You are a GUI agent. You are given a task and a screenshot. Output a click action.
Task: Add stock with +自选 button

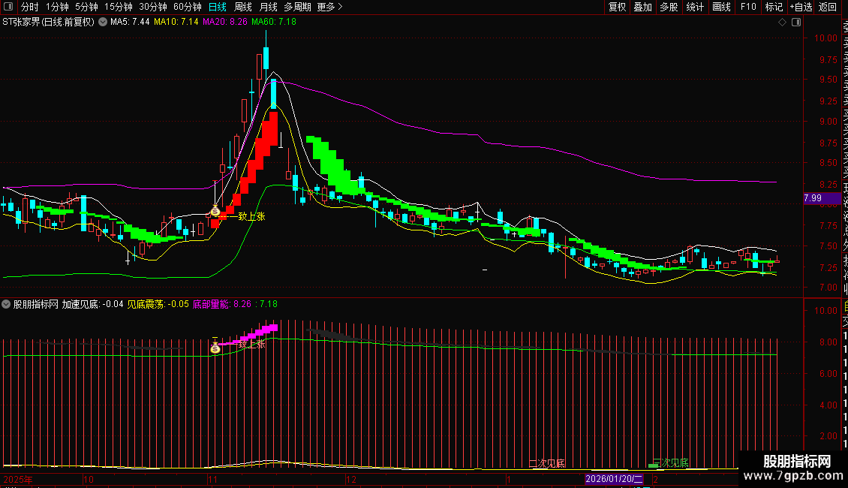click(801, 7)
